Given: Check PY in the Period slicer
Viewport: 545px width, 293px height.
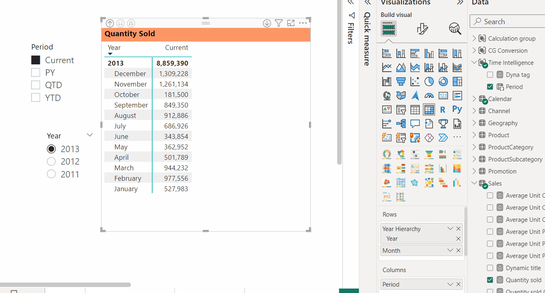Looking at the screenshot, I should (x=35, y=72).
